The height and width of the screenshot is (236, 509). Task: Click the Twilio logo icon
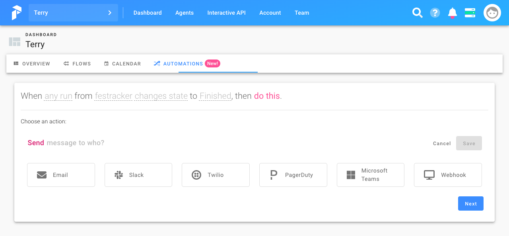(196, 175)
